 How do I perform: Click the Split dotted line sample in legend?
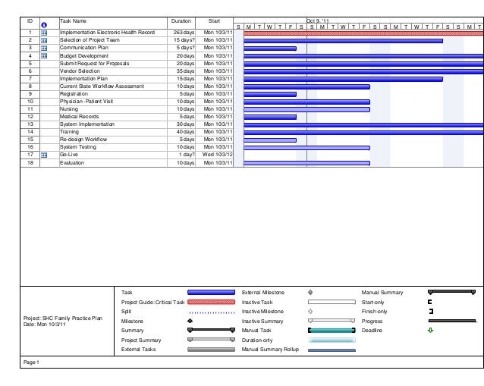[211, 313]
